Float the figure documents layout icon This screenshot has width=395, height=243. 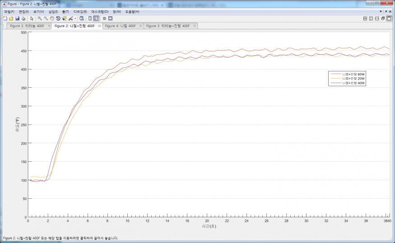[x=383, y=19]
